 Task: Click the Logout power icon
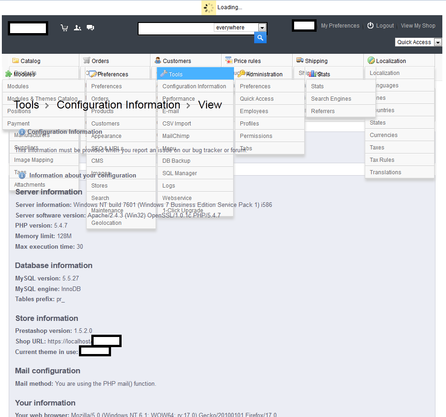pyautogui.click(x=370, y=26)
